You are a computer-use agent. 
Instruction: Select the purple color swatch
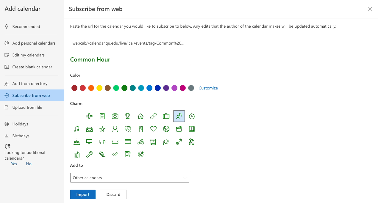(x=166, y=88)
